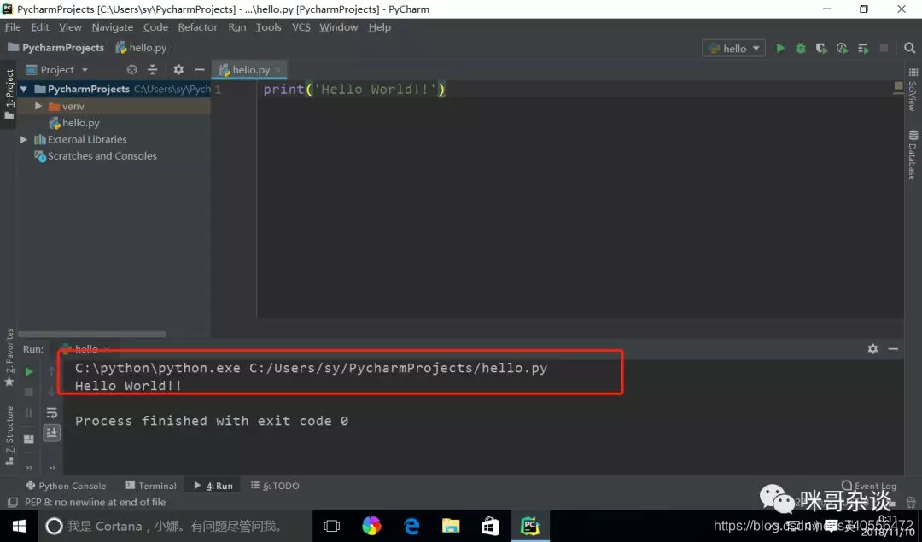Expand External Libraries node
The image size is (922, 542).
tap(24, 139)
